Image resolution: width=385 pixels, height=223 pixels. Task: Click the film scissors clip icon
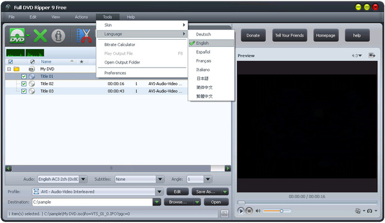84,36
